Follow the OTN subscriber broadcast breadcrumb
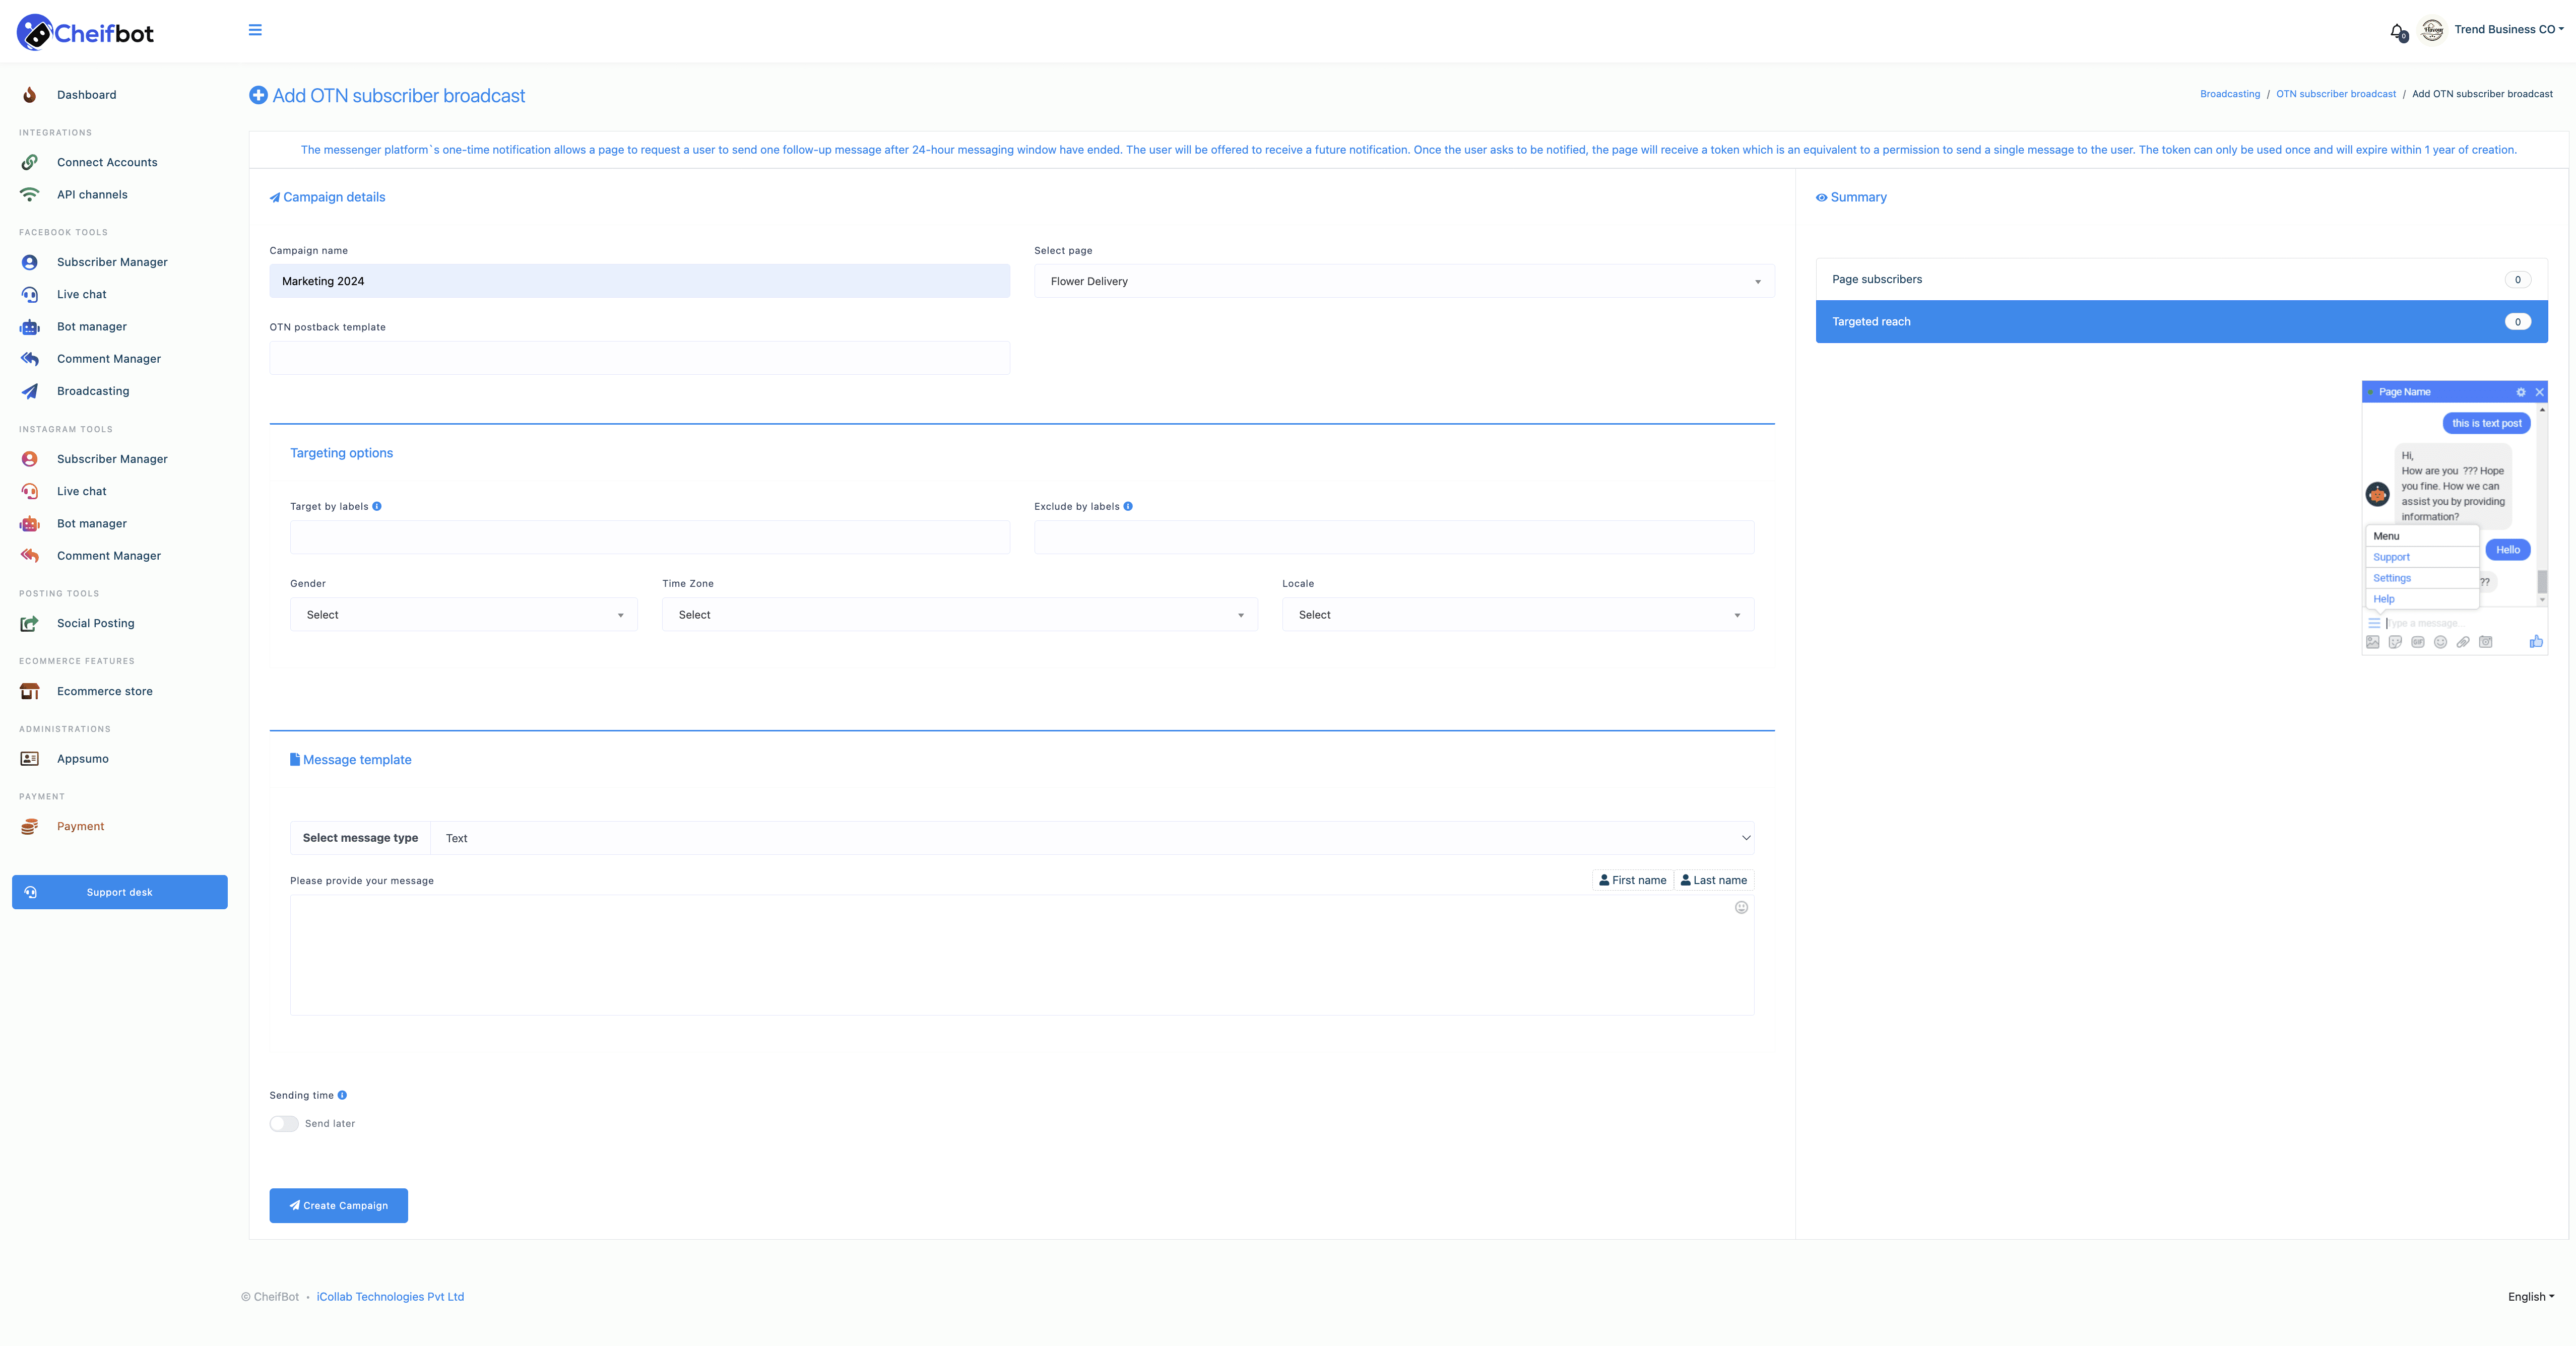Image resolution: width=2576 pixels, height=1346 pixels. tap(2336, 94)
